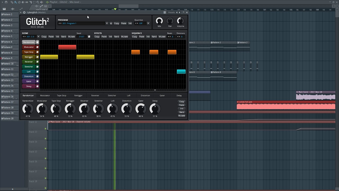Viewport: 339px width, 191px height.
Task: Step the Scene selector arrows
Action: click(24, 37)
